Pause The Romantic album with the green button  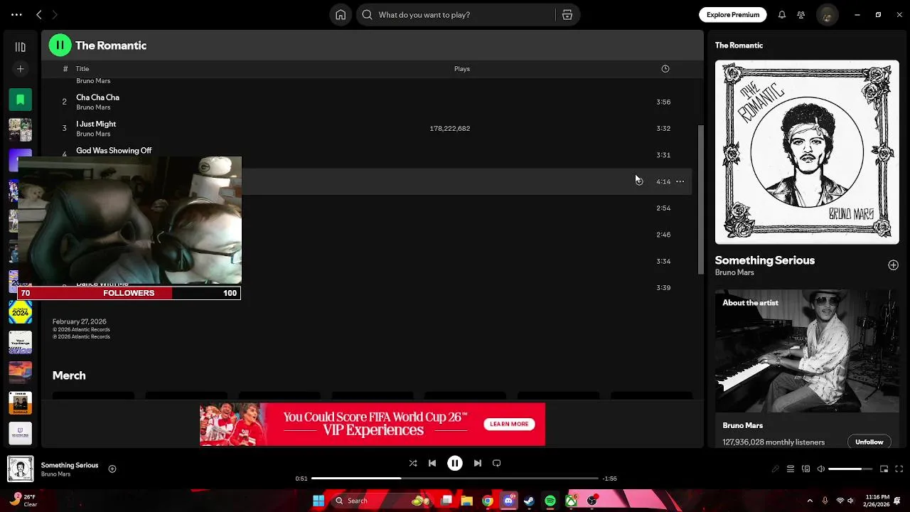60,46
